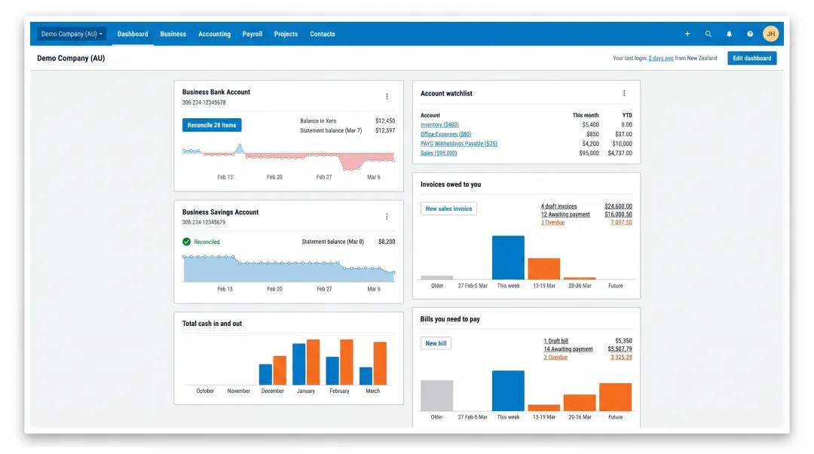Open the Payroll menu
Viewport: 814px width, 454px height.
pos(252,34)
